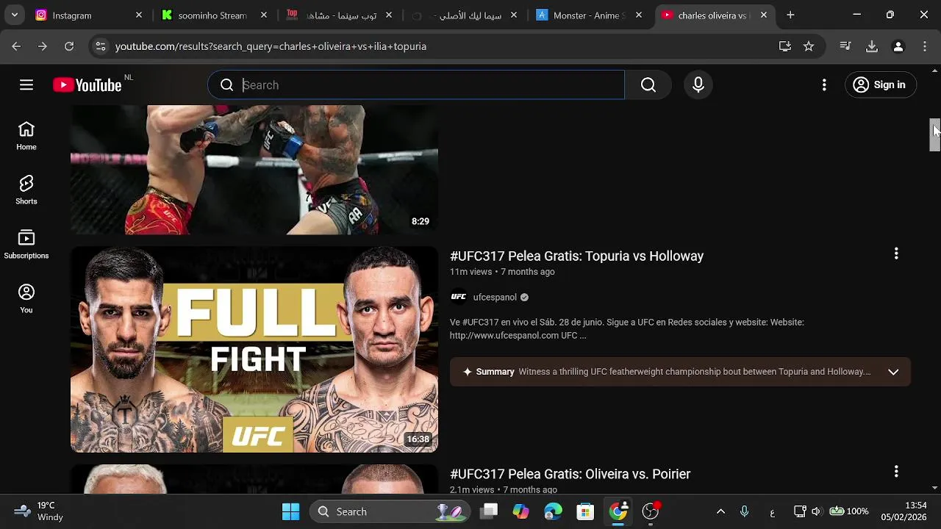This screenshot has width=941, height=529.
Task: Open Home in the YouTube sidebar
Action: [x=26, y=137]
